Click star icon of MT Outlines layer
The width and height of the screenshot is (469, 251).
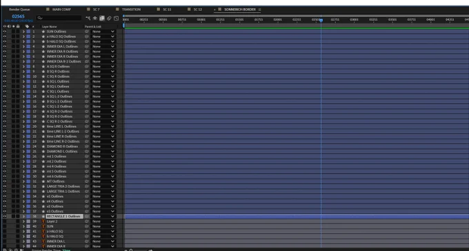[x=43, y=182]
